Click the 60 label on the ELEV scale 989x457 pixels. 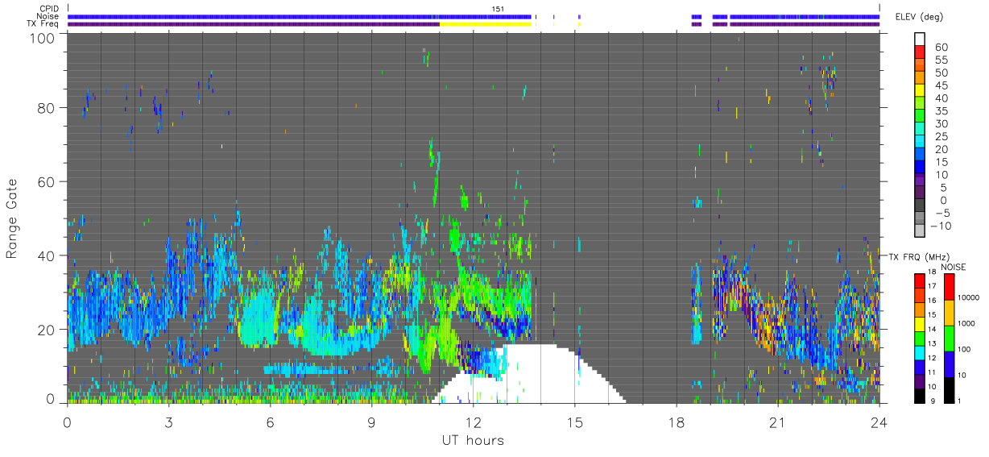click(x=941, y=47)
